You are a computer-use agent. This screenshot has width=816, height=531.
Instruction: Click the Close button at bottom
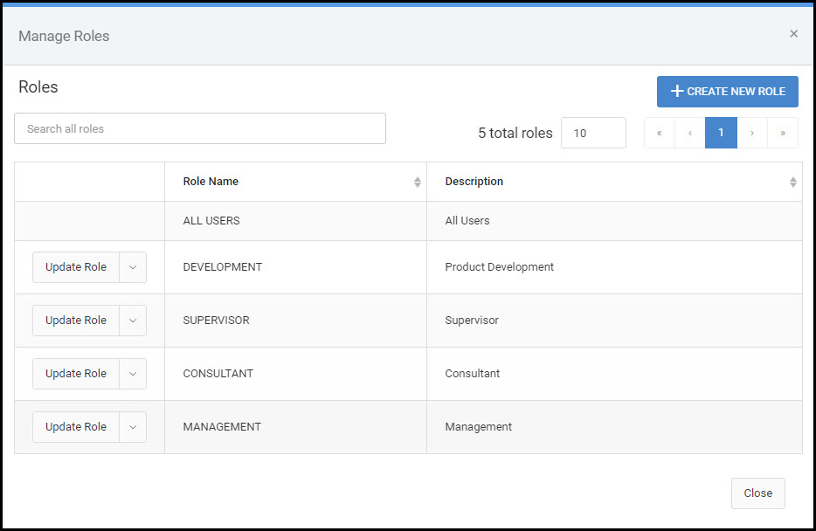pyautogui.click(x=757, y=493)
